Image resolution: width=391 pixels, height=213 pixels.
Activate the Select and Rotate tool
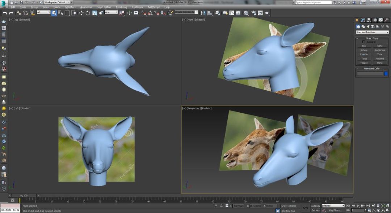click(x=88, y=13)
